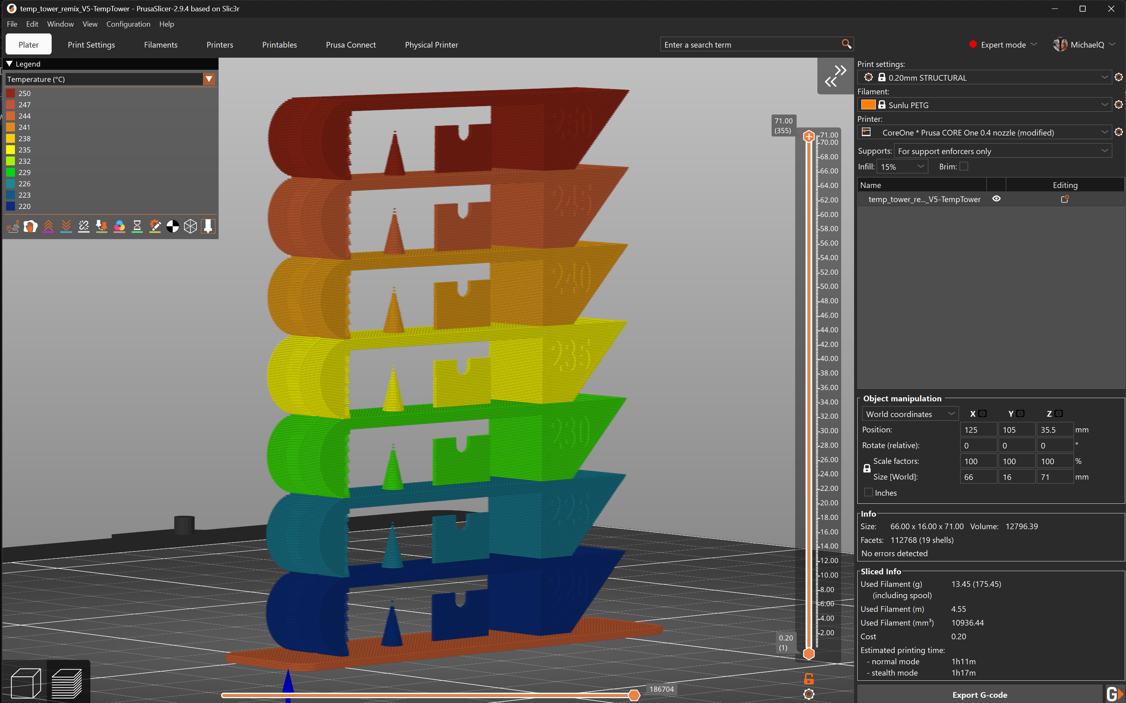Switch to Print Settings tab
Image resolution: width=1126 pixels, height=703 pixels.
[91, 45]
